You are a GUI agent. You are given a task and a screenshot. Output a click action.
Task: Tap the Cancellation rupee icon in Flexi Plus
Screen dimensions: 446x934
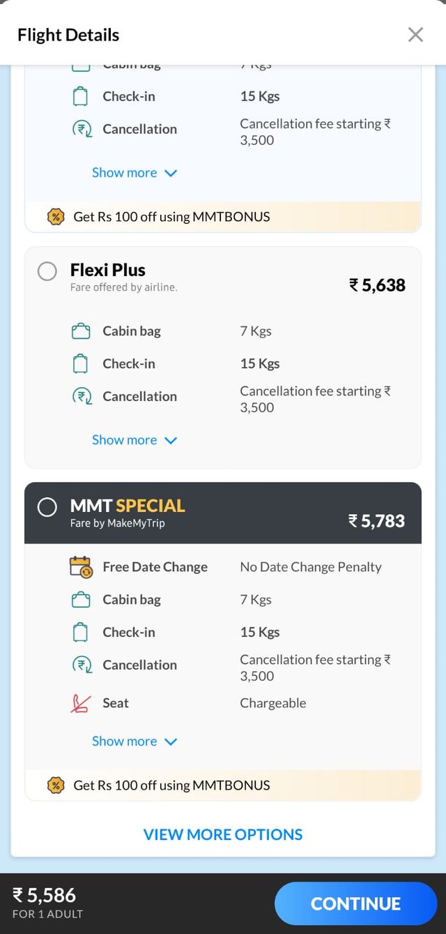coord(82,396)
